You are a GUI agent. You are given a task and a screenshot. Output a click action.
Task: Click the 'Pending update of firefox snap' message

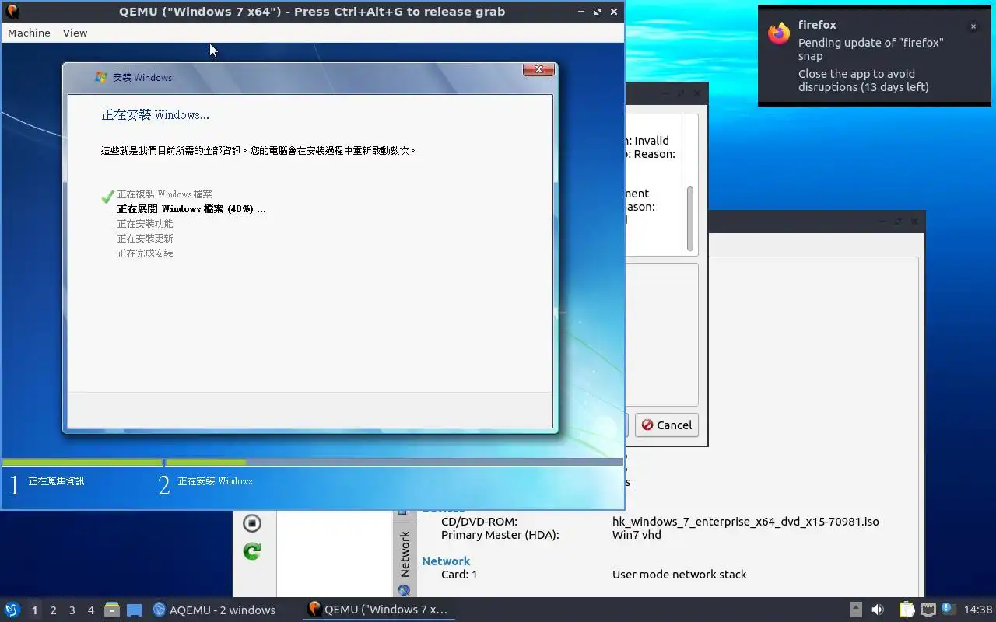871,49
